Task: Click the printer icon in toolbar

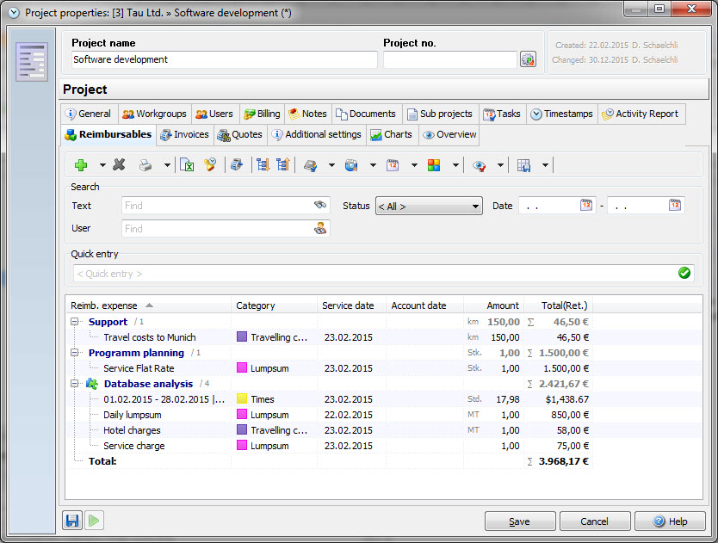Action: (146, 165)
